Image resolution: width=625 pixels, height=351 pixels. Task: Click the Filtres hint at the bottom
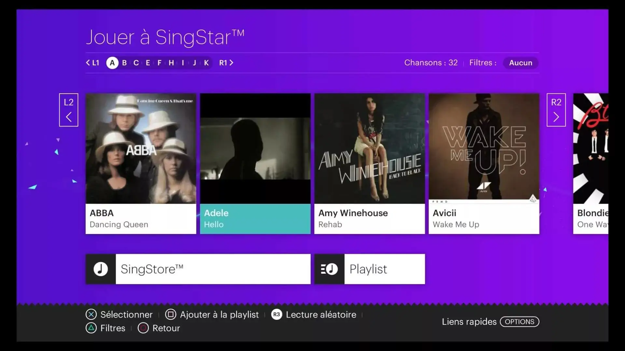pos(113,328)
